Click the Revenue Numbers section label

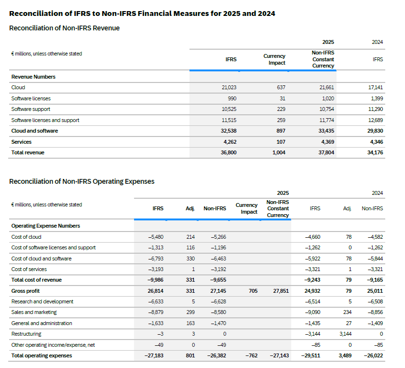point(33,77)
